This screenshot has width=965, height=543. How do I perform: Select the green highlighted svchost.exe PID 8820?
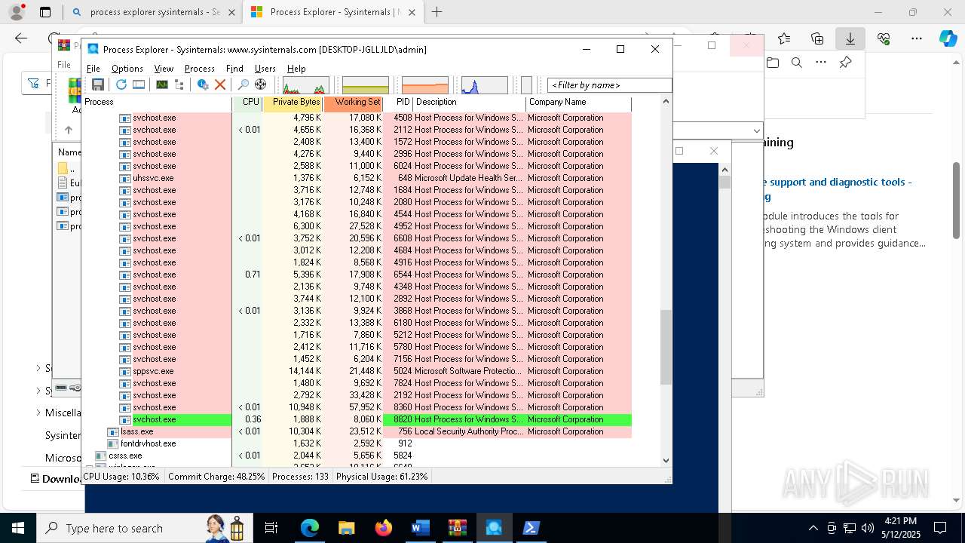[357, 419]
